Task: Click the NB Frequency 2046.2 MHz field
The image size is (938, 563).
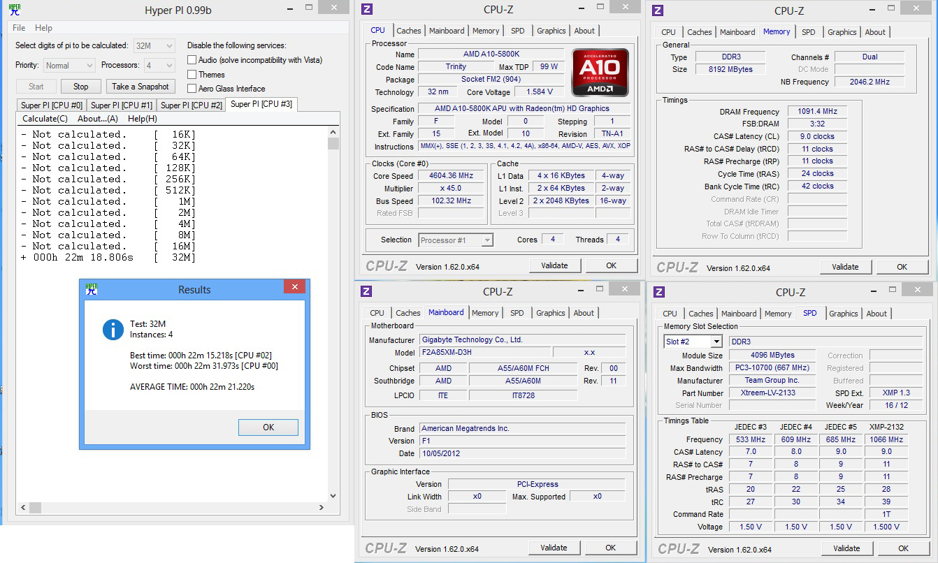Action: click(870, 82)
